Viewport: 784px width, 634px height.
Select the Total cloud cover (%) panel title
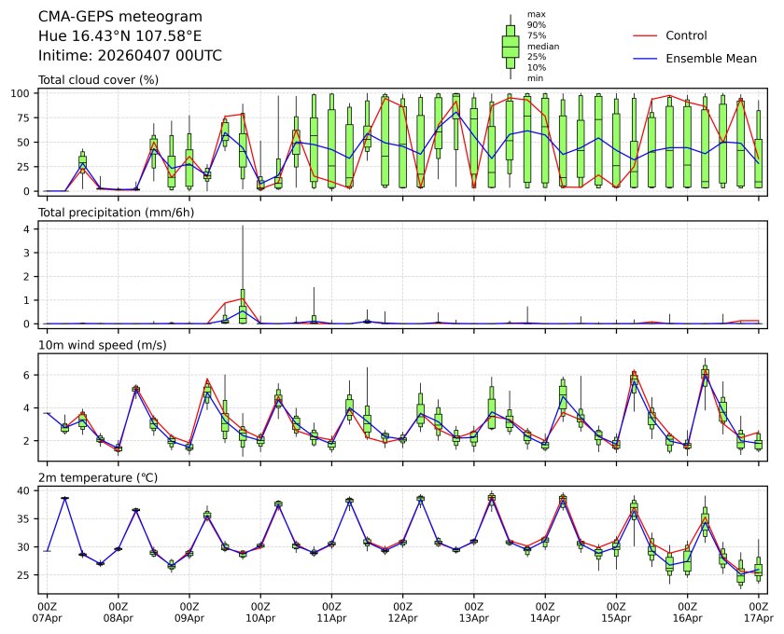98,80
